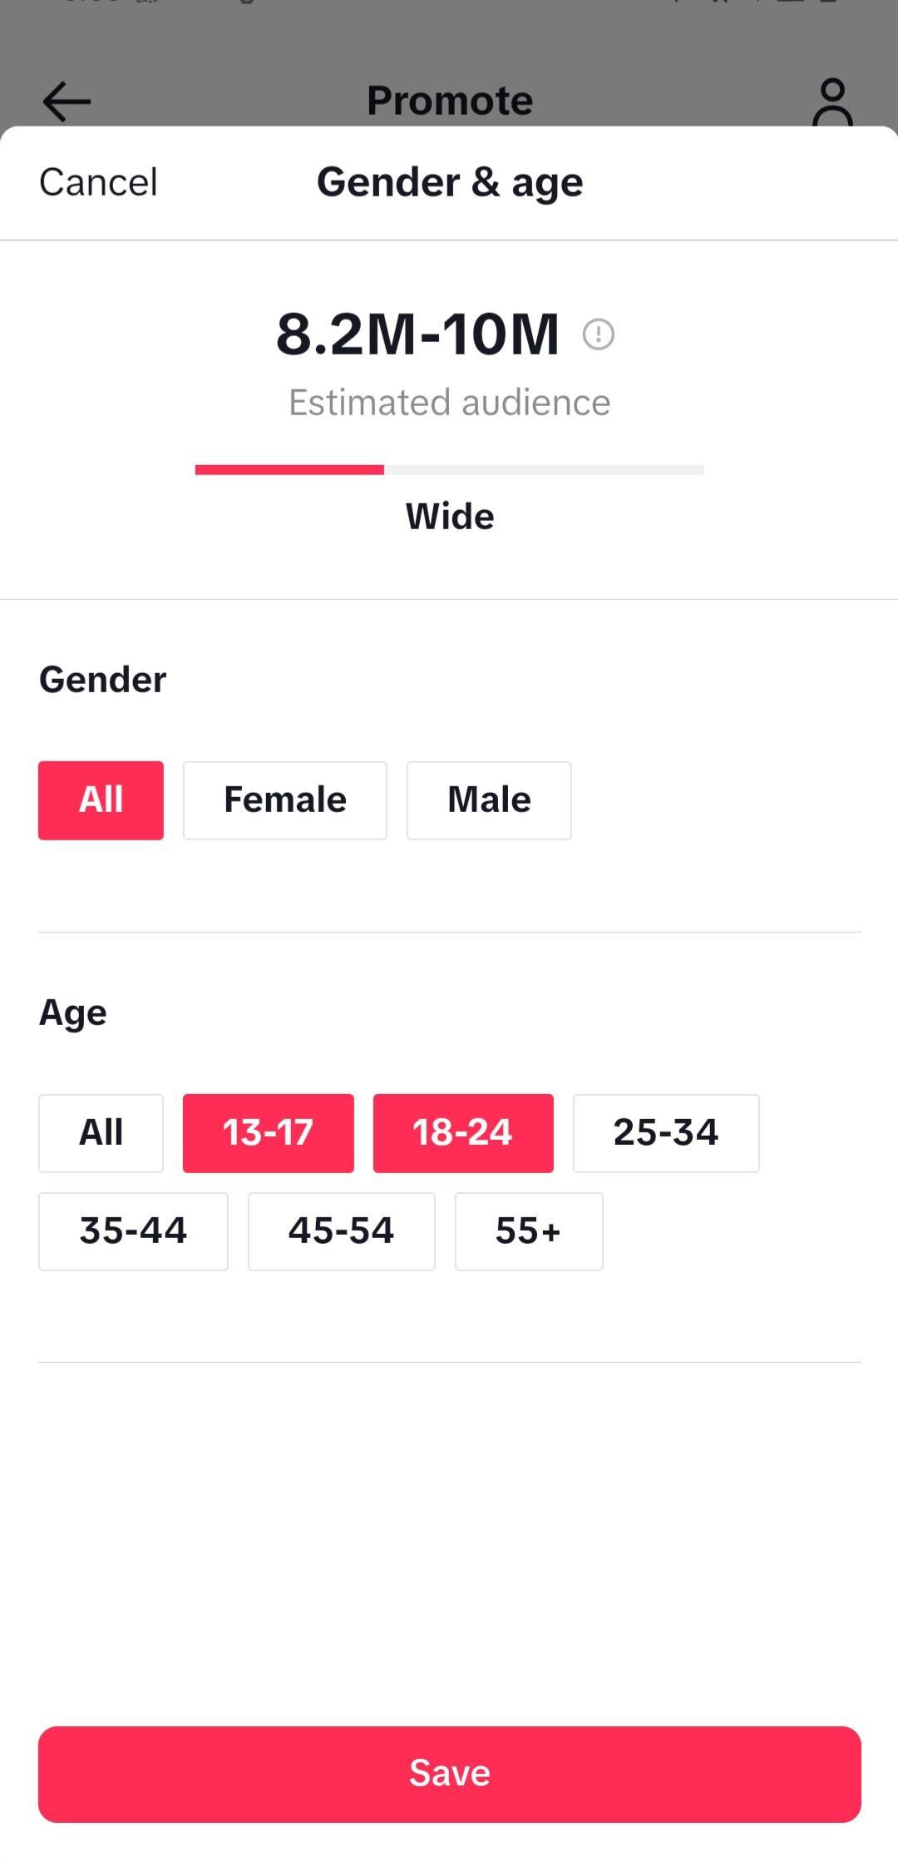Tap the Wide audience label
The image size is (898, 1862).
pyautogui.click(x=449, y=517)
